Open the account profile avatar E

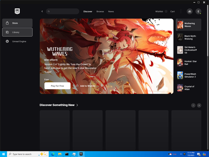click(x=198, y=11)
